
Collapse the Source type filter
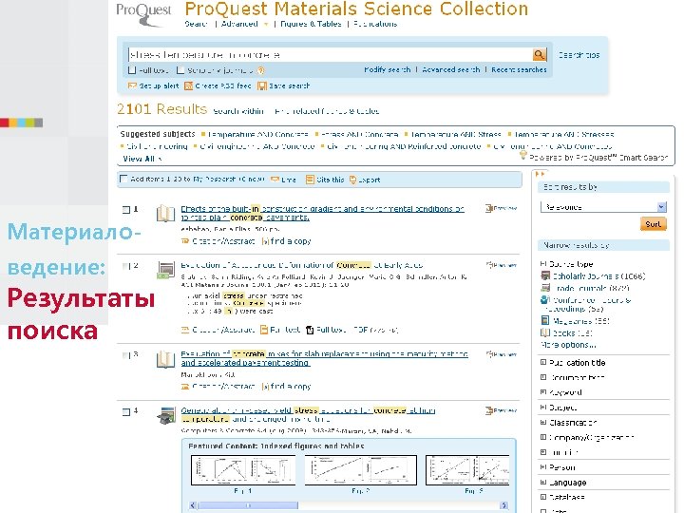tap(543, 263)
